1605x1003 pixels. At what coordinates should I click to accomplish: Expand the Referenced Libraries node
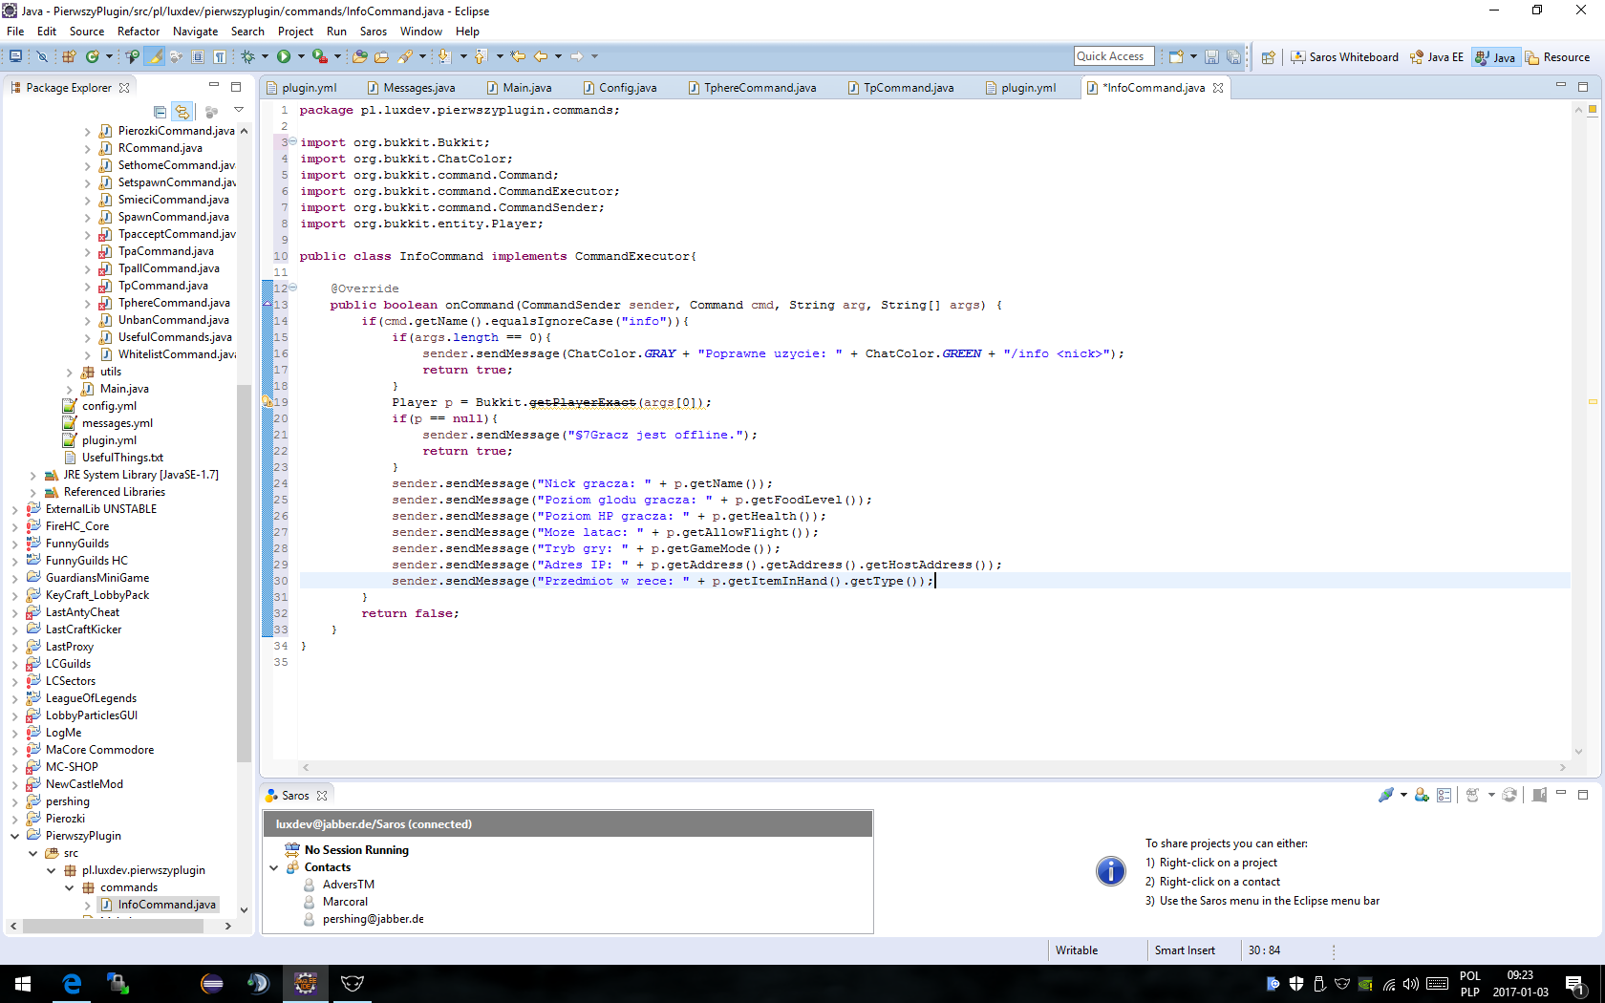(33, 492)
